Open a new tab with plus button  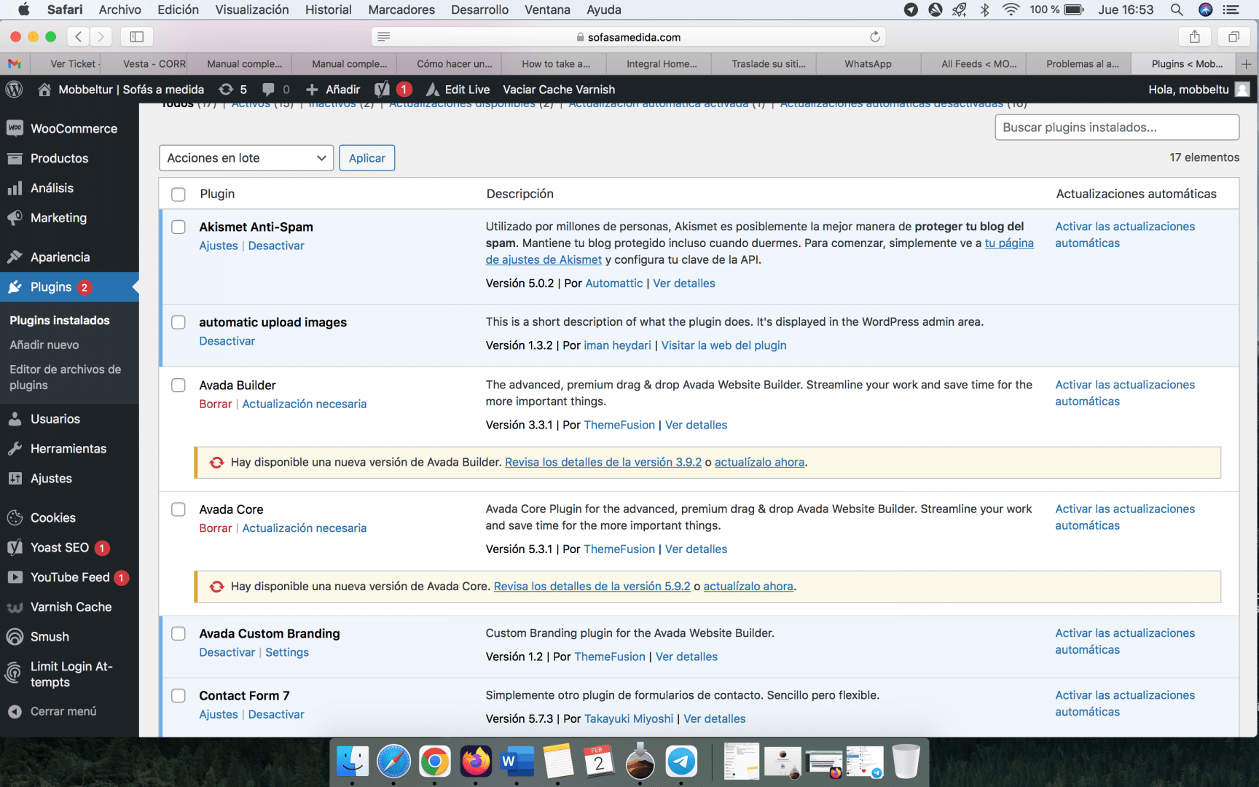(x=1246, y=63)
